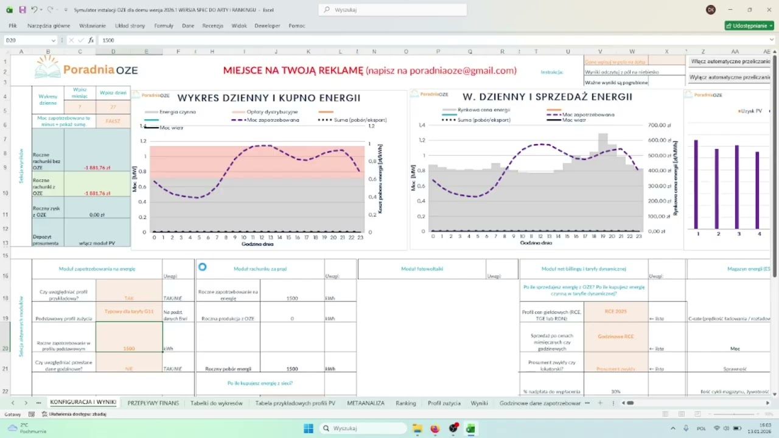Select the active cell D20 with value 1500
The width and height of the screenshot is (779, 438).
[129, 337]
